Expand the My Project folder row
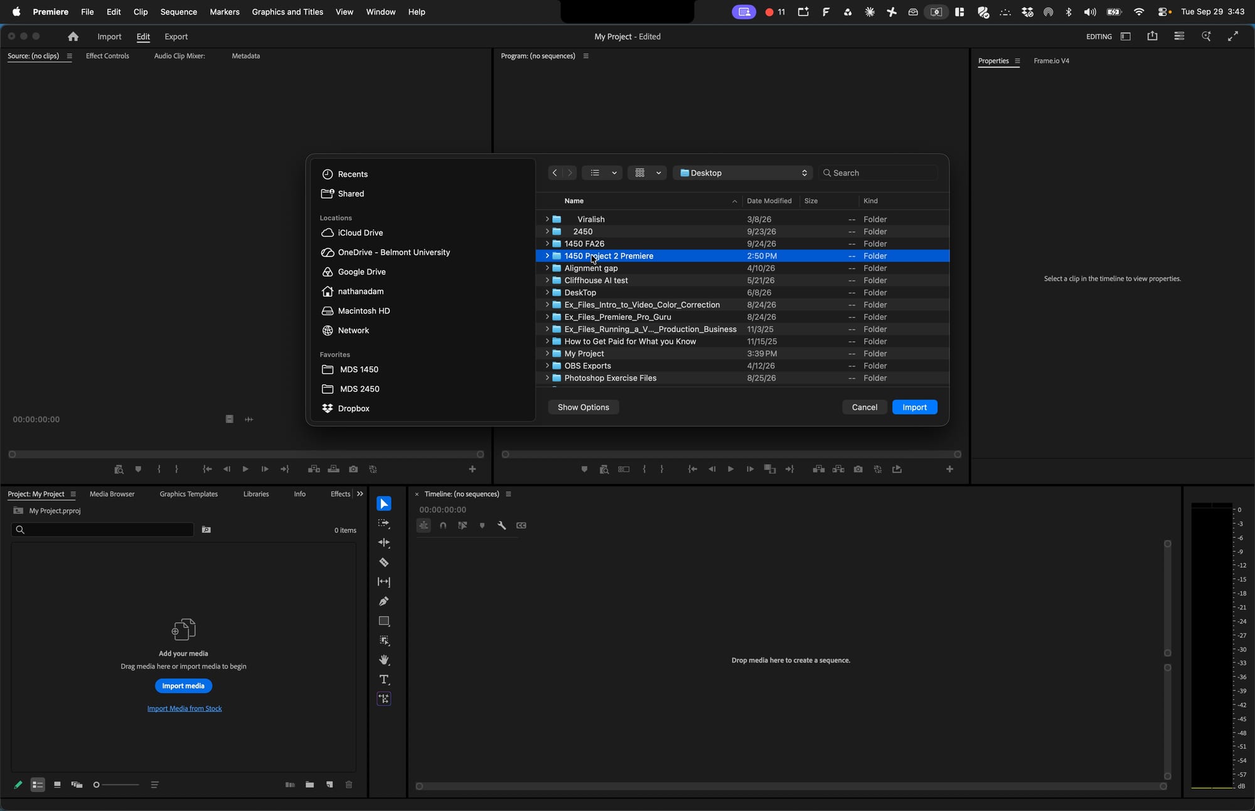Viewport: 1255px width, 811px height. tap(547, 353)
